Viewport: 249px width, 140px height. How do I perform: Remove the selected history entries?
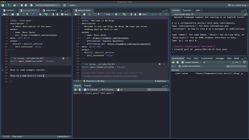point(118,90)
